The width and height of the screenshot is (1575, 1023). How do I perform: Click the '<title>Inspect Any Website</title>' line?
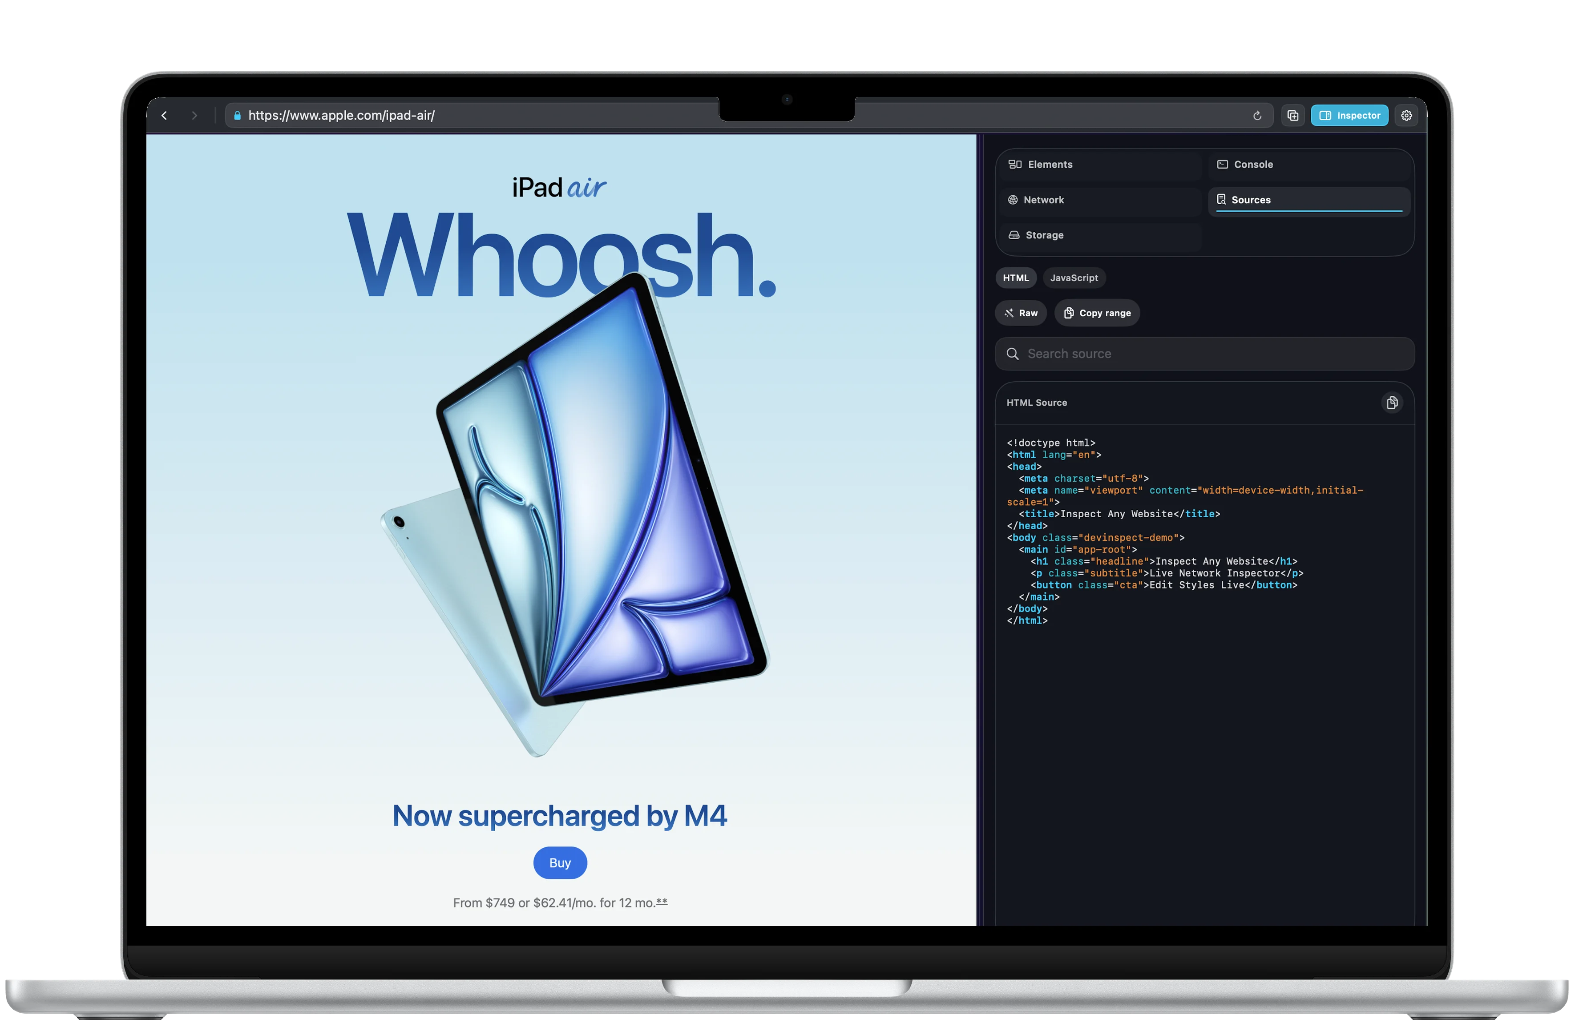pos(1120,514)
